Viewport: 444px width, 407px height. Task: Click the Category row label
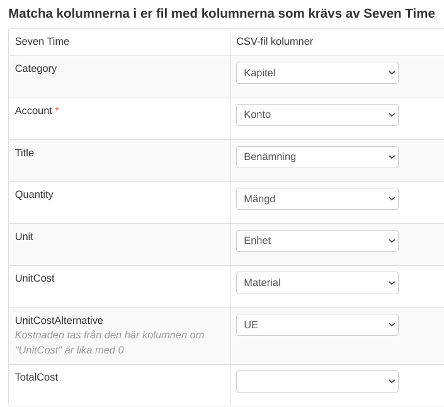point(36,69)
